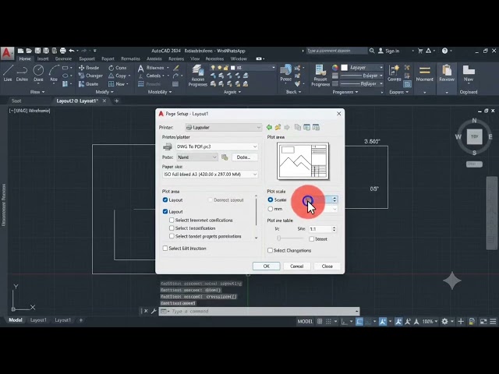
Task: Select the Arc drawing tool
Action: click(54, 73)
